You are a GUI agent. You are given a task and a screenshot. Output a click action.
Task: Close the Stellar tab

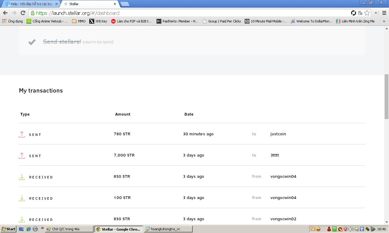(x=115, y=4)
